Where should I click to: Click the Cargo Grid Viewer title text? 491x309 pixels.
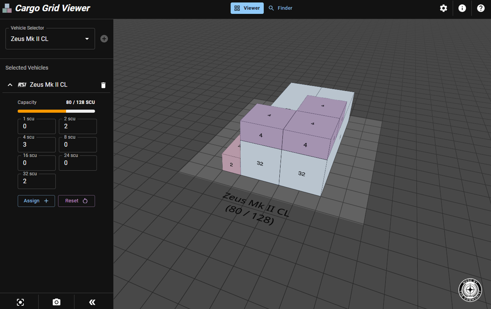(53, 8)
